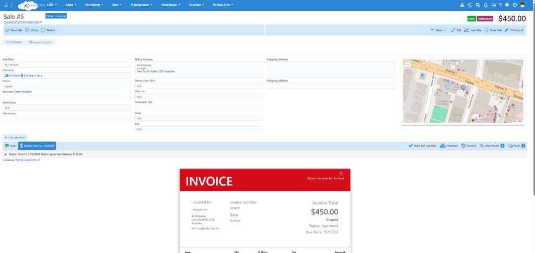Open the Timeline tab
This screenshot has height=253, width=535.
469,146
